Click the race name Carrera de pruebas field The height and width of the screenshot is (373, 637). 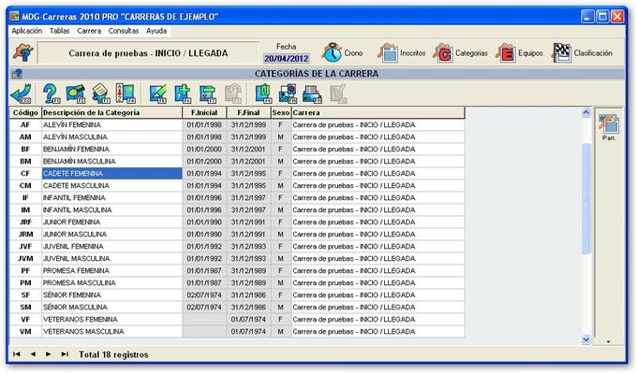148,53
